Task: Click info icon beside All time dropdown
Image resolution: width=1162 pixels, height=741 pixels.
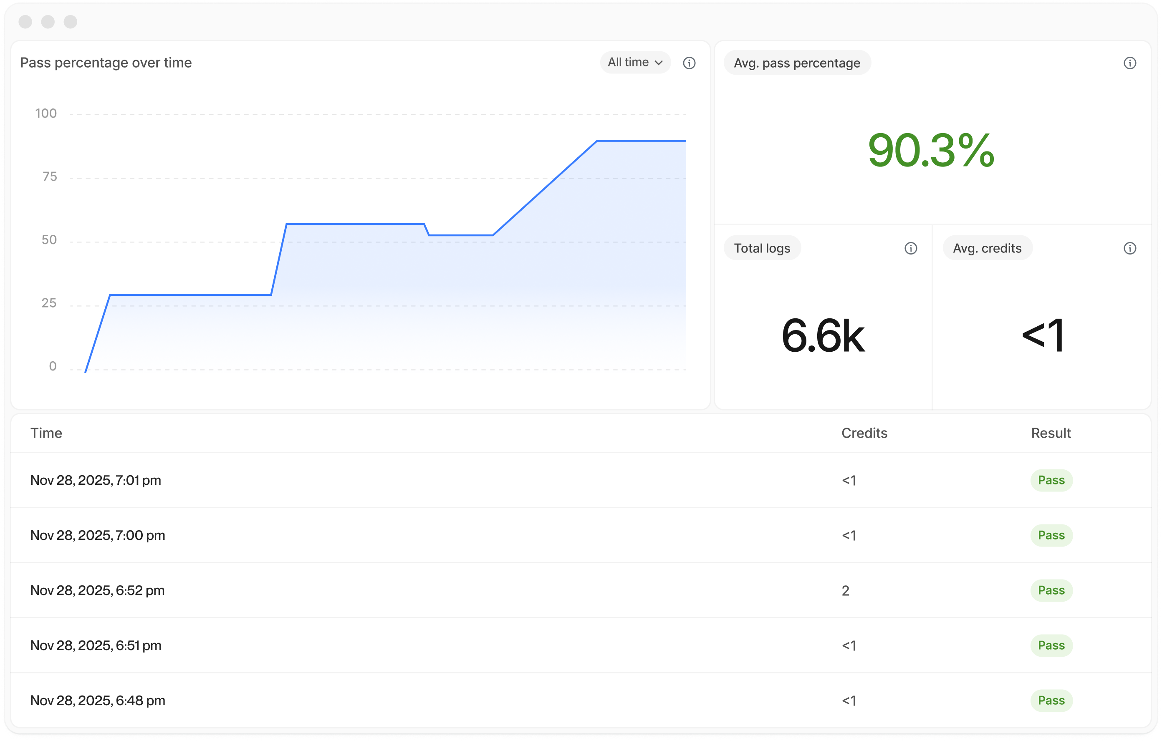Action: click(x=689, y=63)
